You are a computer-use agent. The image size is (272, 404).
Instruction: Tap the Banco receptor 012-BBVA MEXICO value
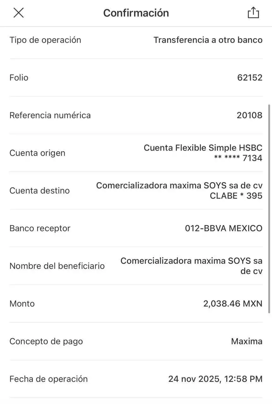pos(223,228)
